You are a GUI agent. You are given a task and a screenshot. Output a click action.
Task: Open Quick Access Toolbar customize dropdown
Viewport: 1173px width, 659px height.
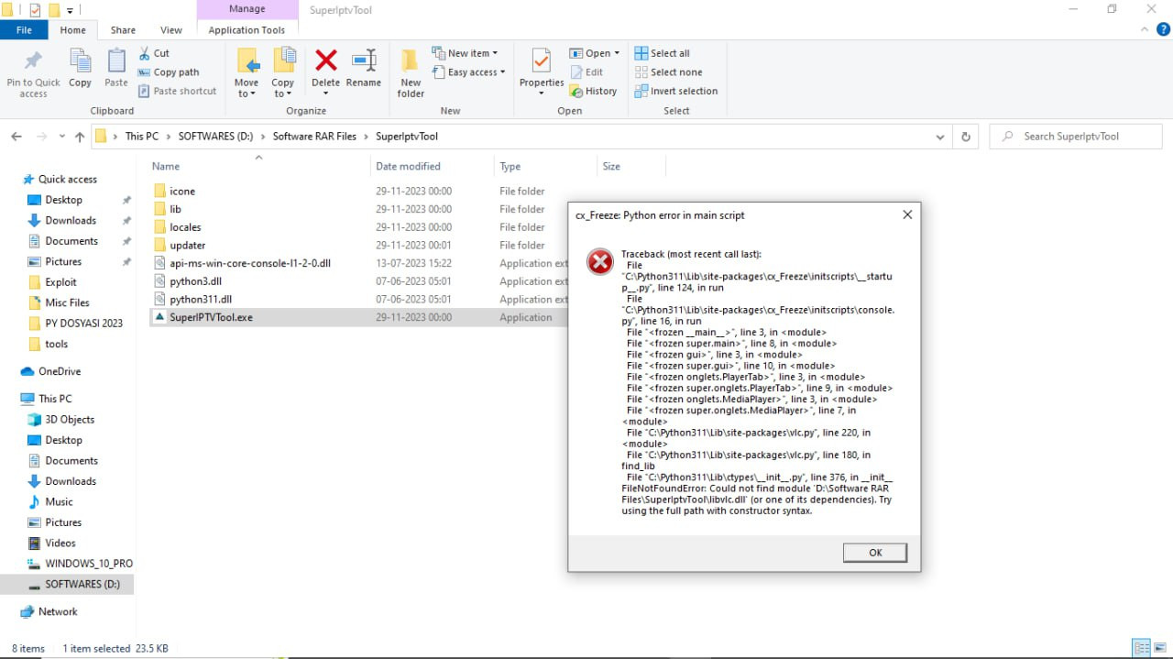click(x=71, y=10)
